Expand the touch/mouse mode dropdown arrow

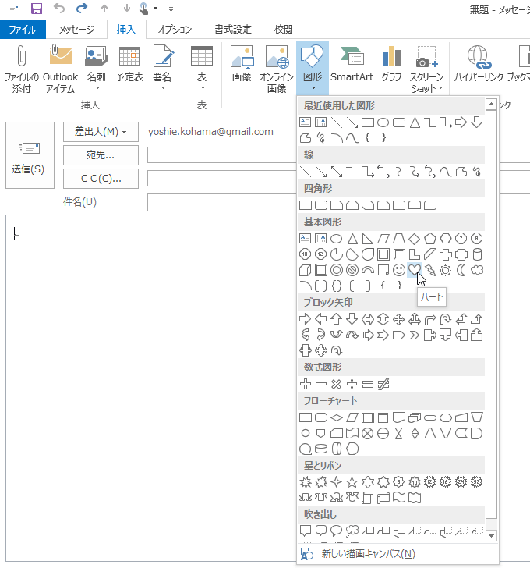pos(156,9)
